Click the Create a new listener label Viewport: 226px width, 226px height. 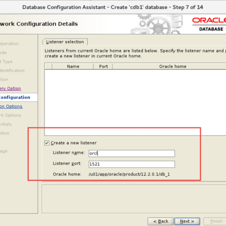coord(73,143)
